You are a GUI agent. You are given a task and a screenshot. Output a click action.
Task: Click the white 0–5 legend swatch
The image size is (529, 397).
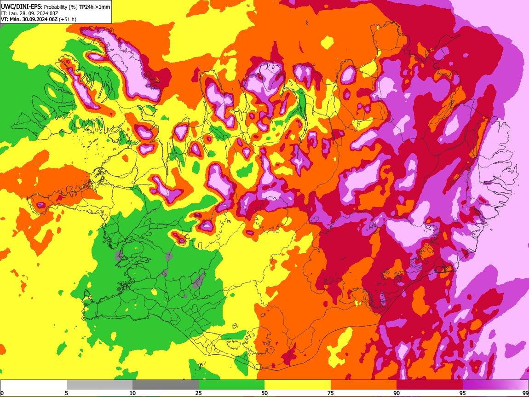[34, 385]
